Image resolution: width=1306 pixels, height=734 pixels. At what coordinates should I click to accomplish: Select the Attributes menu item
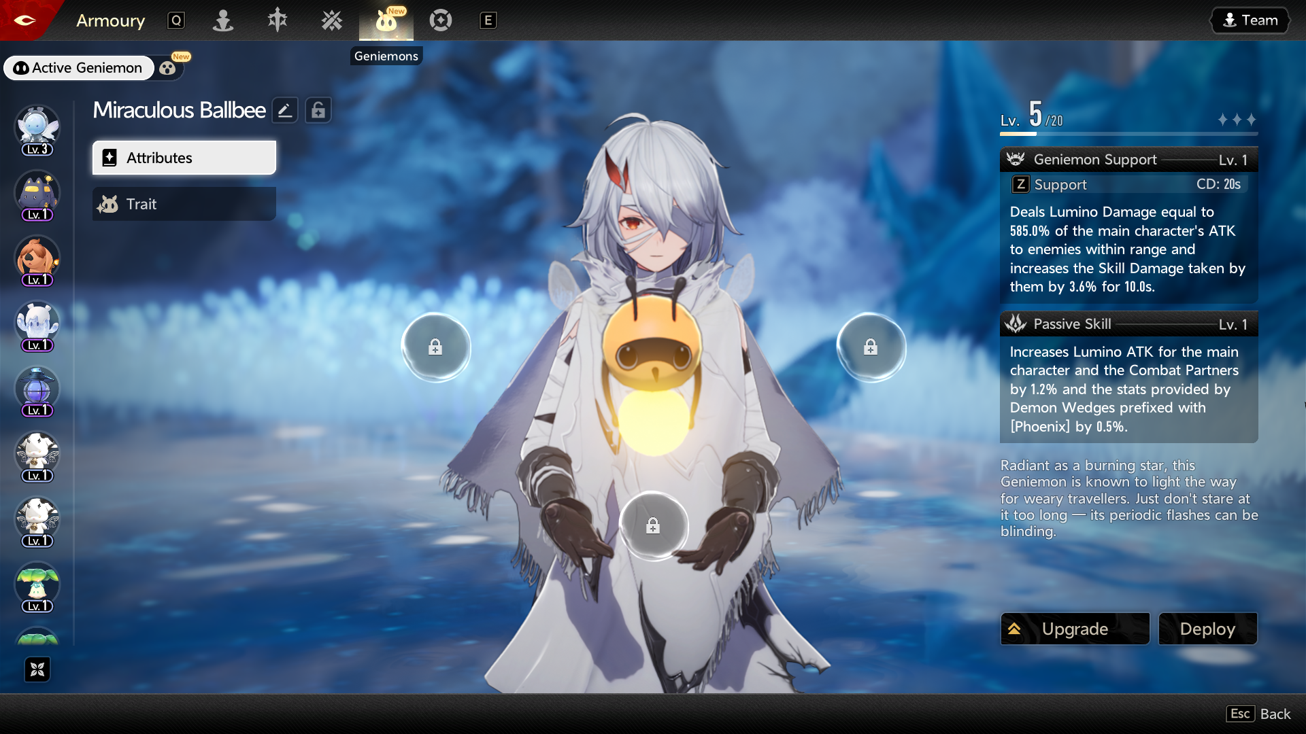184,158
